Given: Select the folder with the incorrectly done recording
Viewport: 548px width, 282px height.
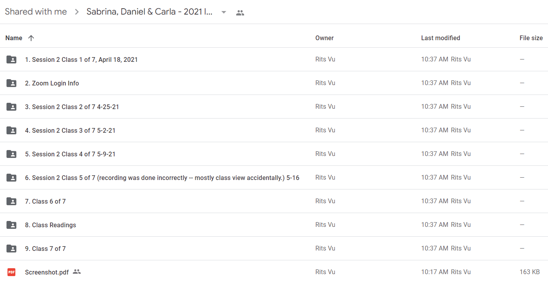Looking at the screenshot, I should coord(274,178).
